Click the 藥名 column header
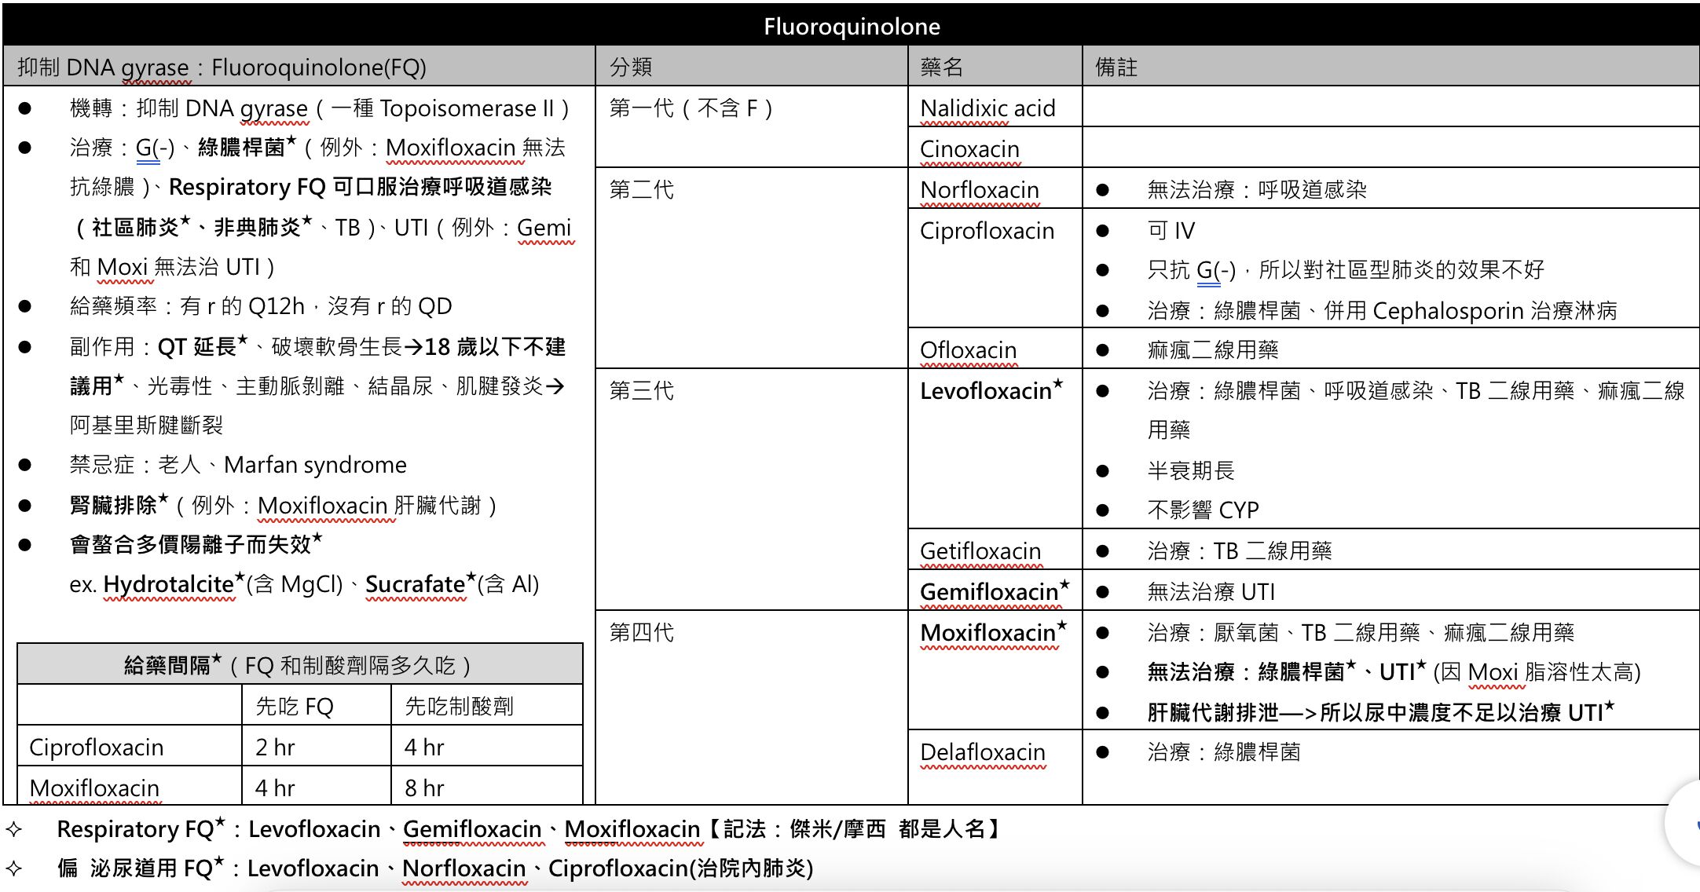The width and height of the screenshot is (1700, 892). tap(941, 67)
